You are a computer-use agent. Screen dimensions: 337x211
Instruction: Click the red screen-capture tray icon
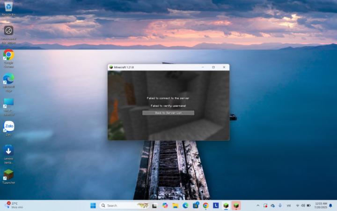[x=265, y=206]
